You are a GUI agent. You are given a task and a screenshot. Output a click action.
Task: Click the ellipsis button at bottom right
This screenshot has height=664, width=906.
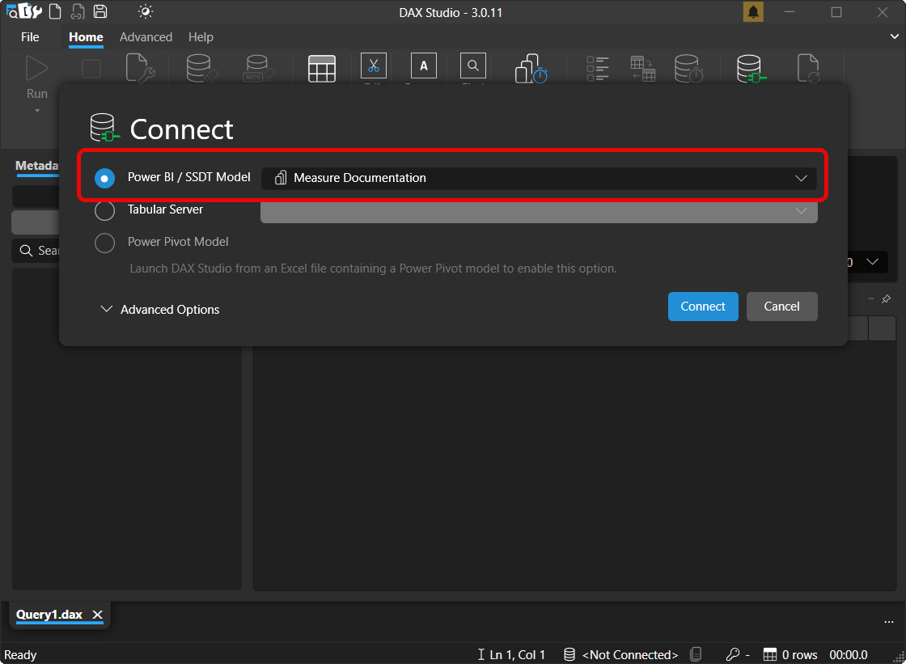[889, 622]
